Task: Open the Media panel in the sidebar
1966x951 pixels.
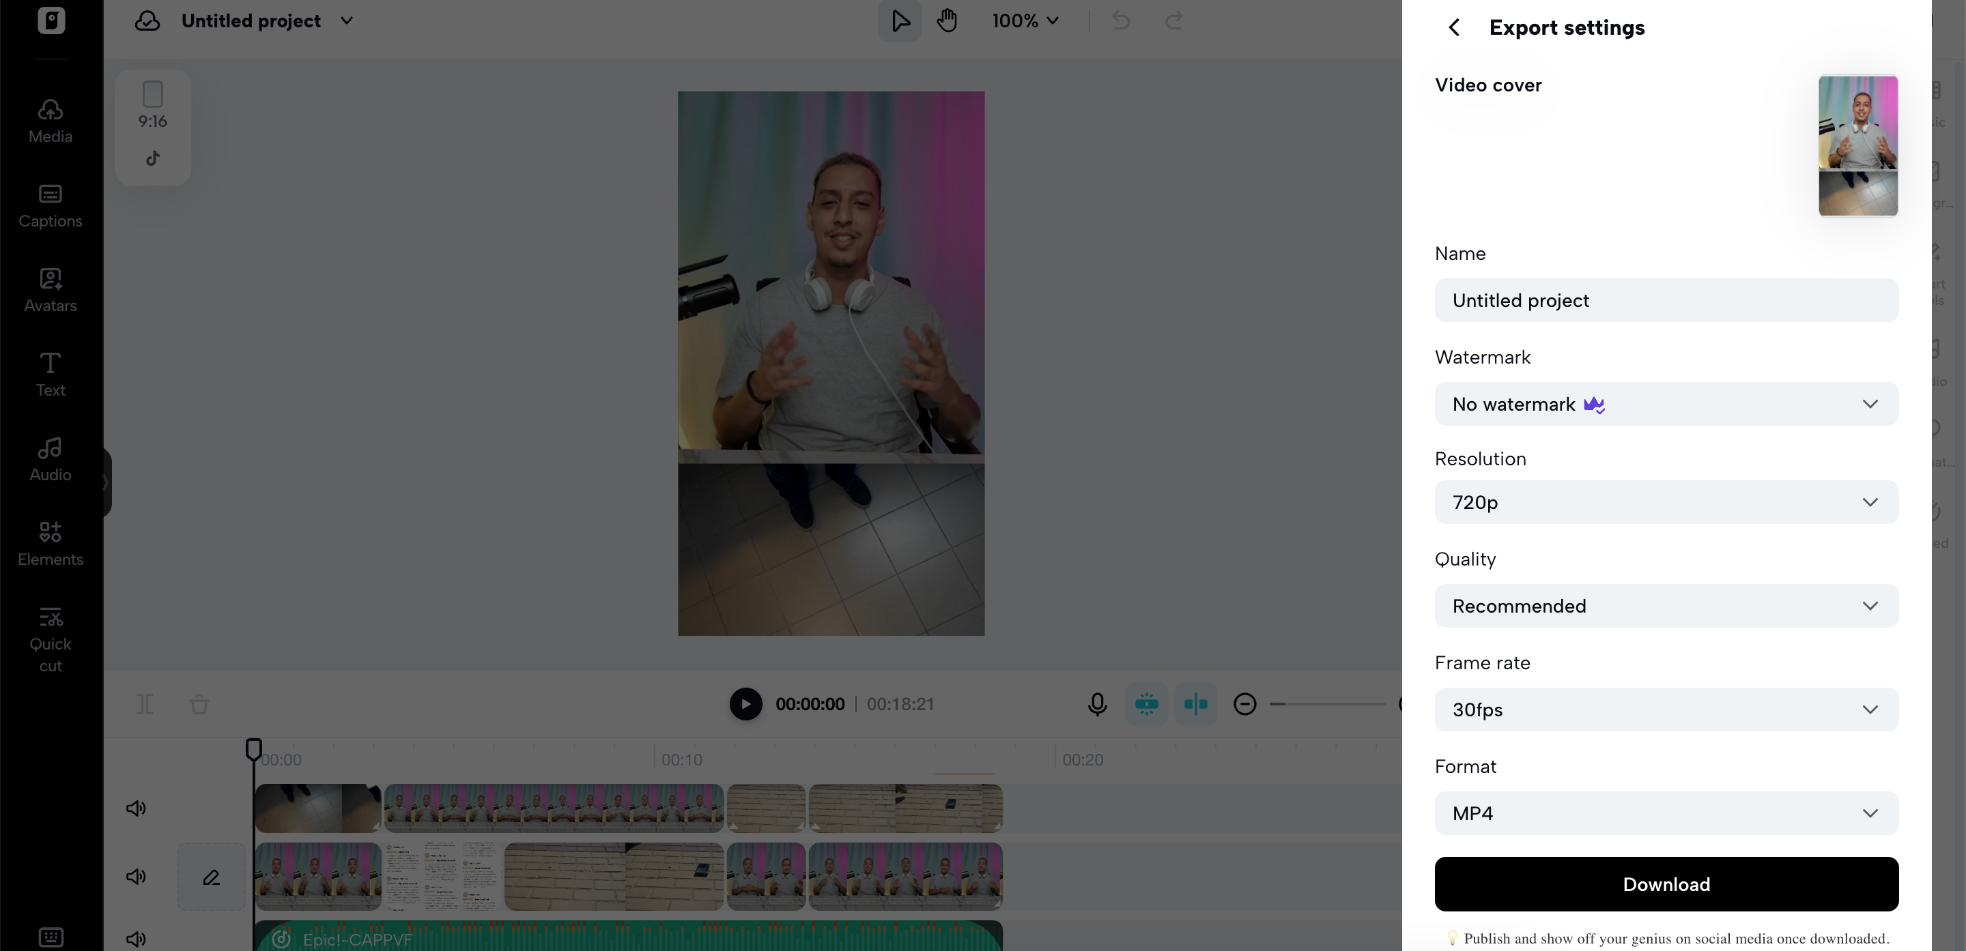Action: tap(51, 121)
